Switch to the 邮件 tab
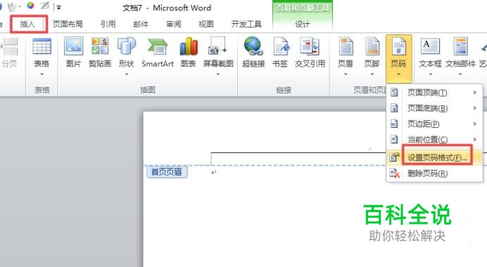Screen dimensions: 487x267 [x=141, y=24]
